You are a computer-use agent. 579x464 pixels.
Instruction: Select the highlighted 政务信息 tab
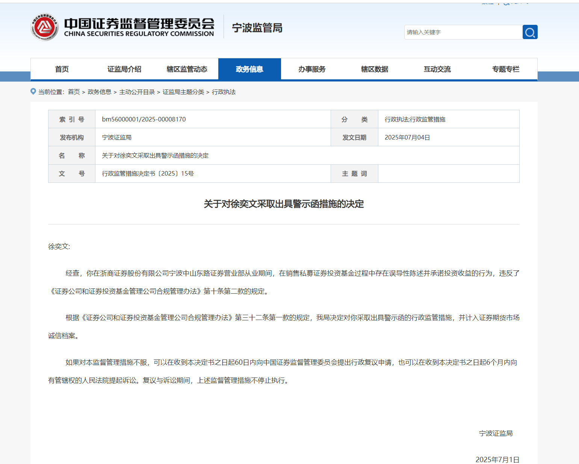point(249,69)
